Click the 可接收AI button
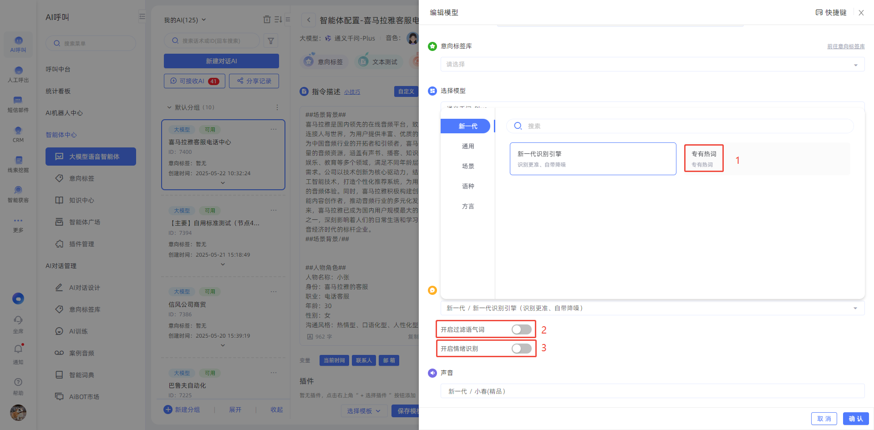This screenshot has height=430, width=874. [x=194, y=81]
